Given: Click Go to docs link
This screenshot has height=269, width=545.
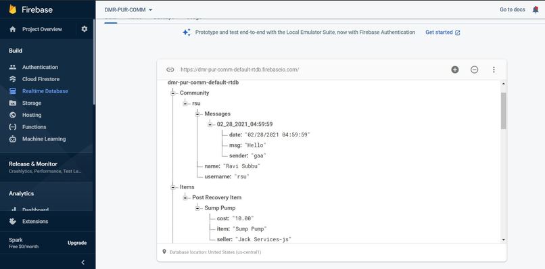Looking at the screenshot, I should [x=513, y=9].
